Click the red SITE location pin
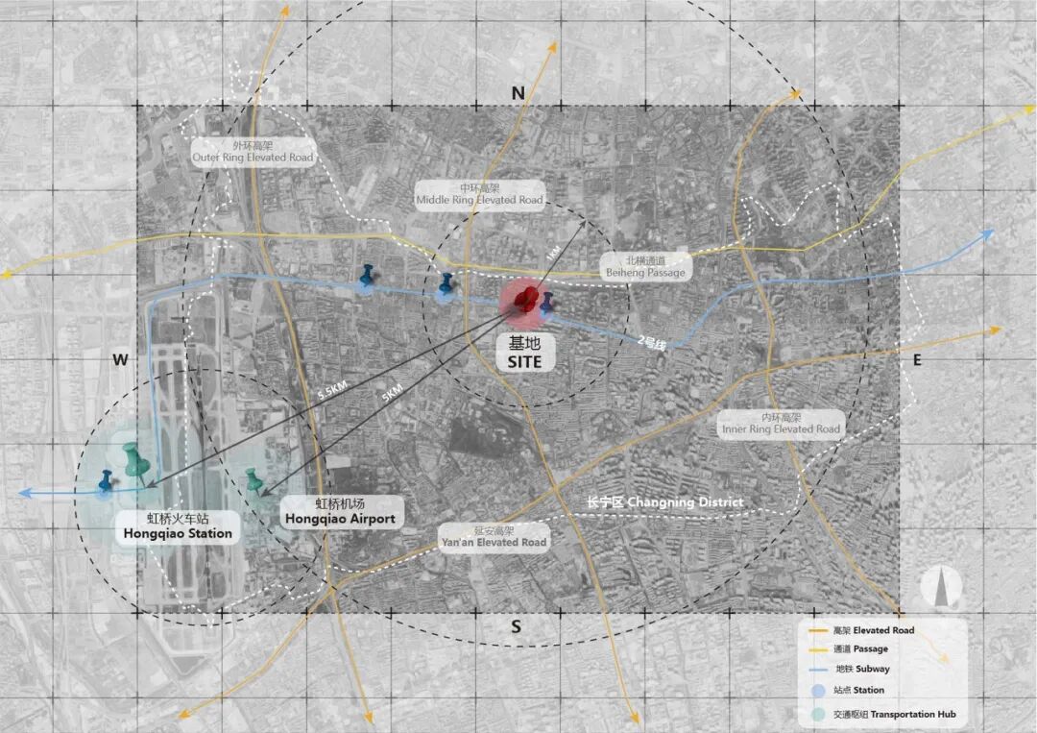 pos(523,300)
